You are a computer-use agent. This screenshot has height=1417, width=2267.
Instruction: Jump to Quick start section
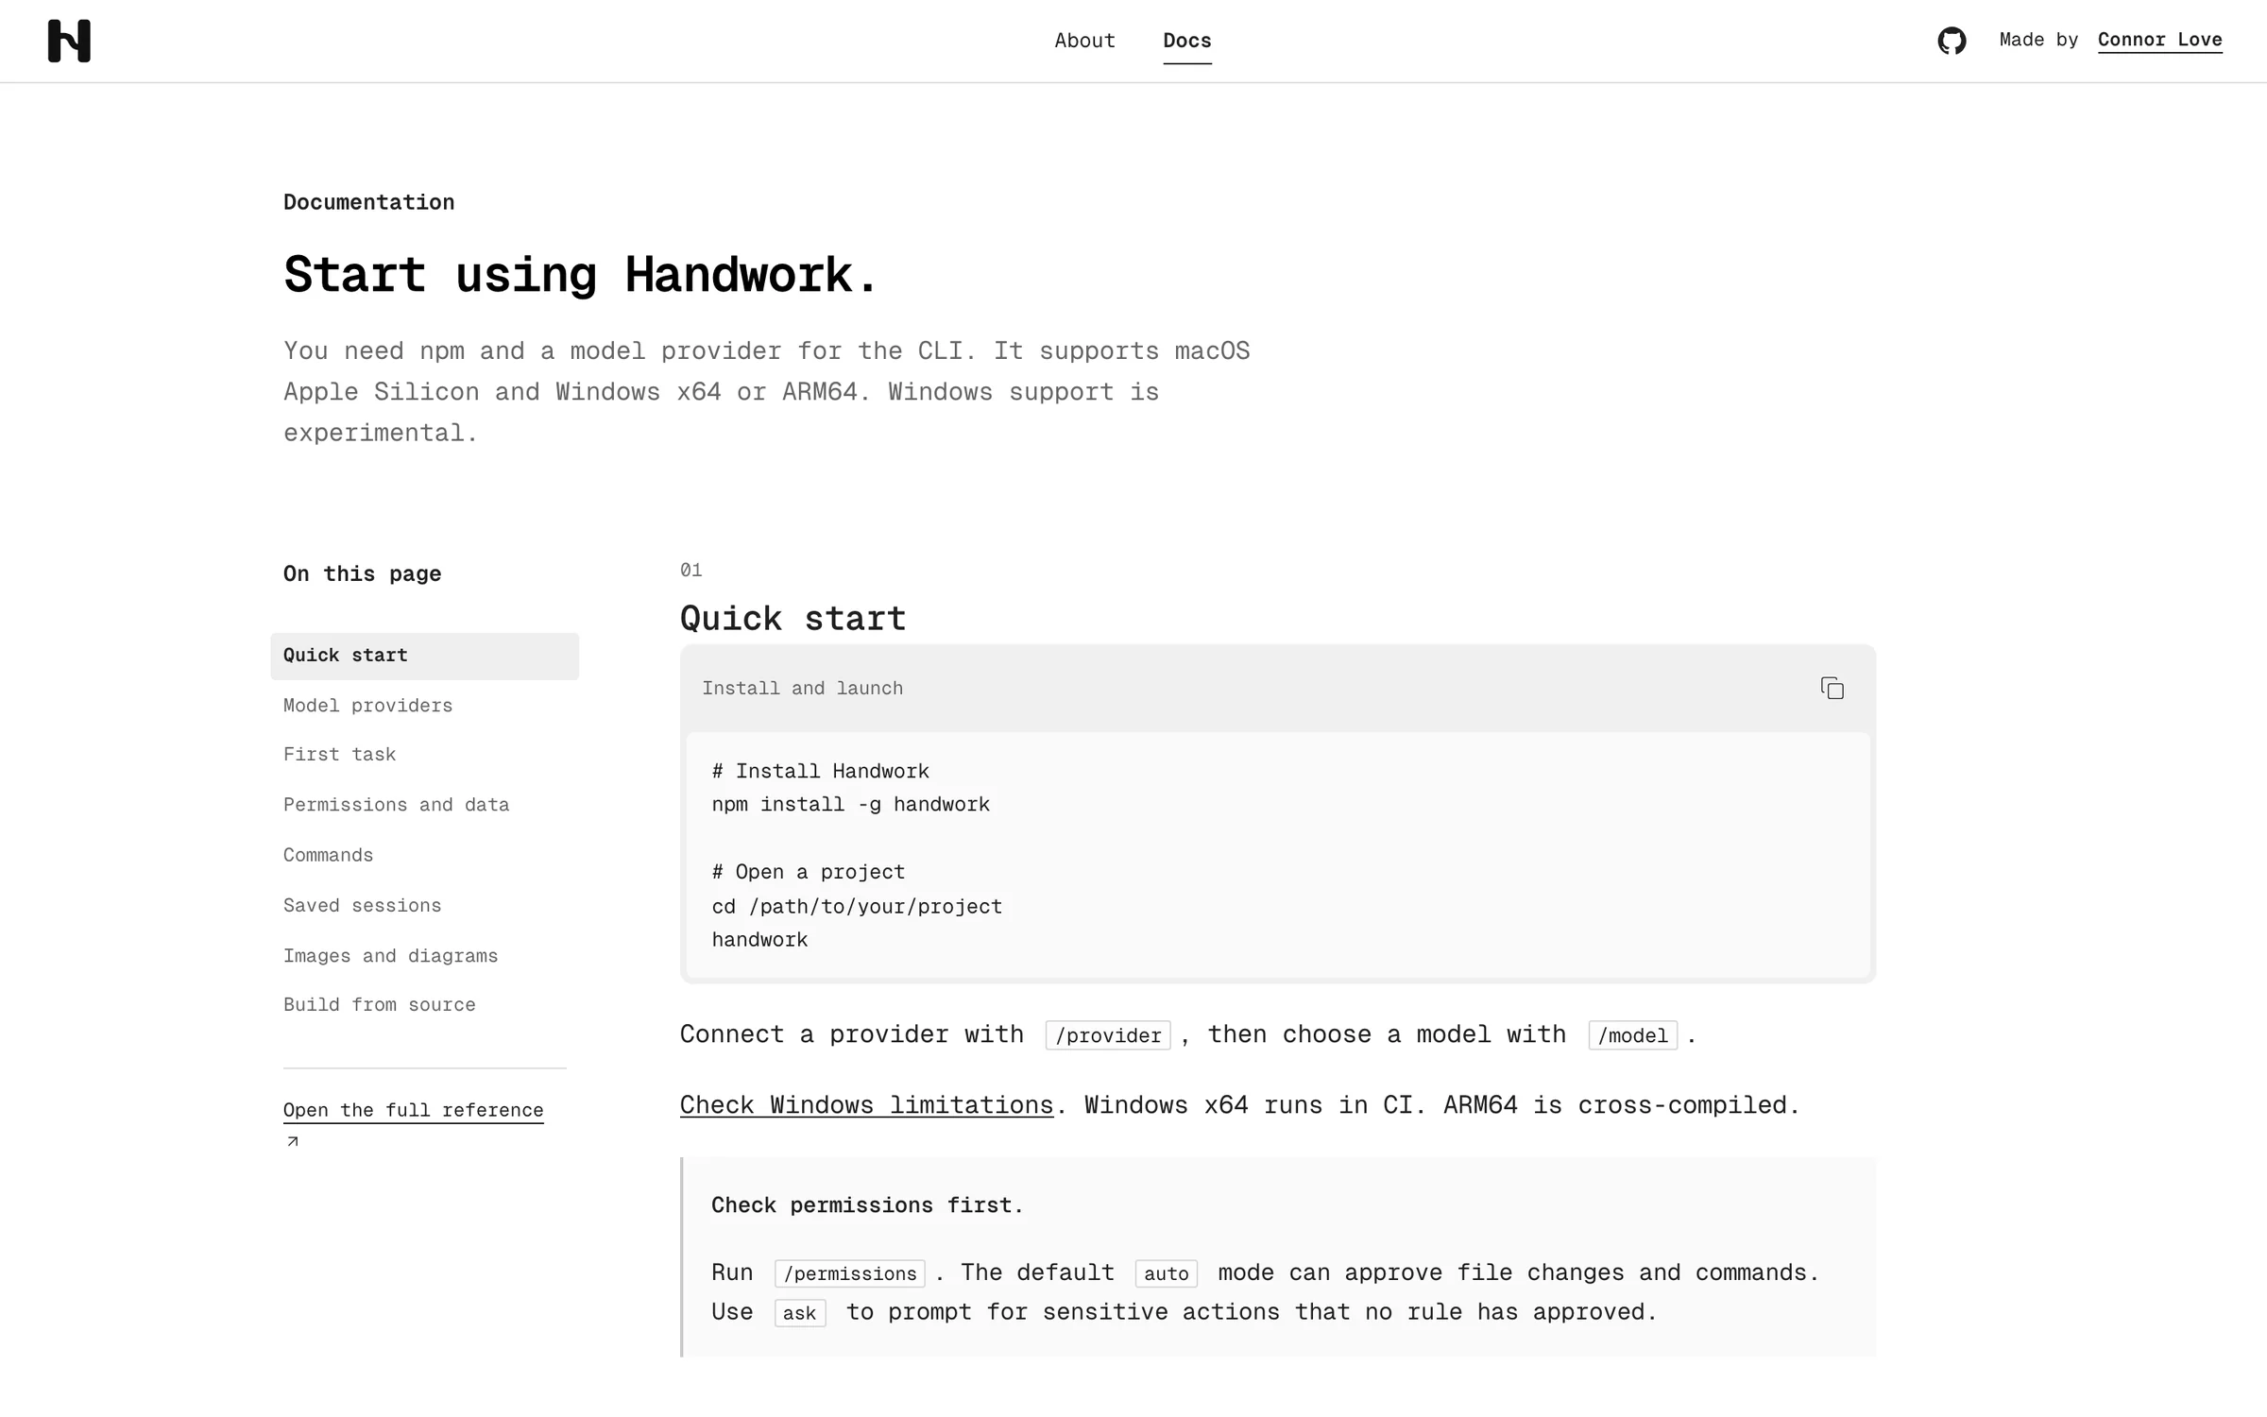(424, 656)
